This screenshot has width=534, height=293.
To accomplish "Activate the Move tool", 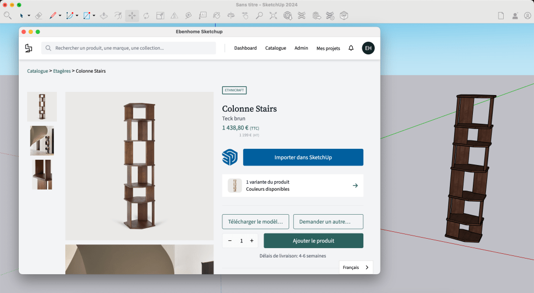I will click(x=132, y=16).
